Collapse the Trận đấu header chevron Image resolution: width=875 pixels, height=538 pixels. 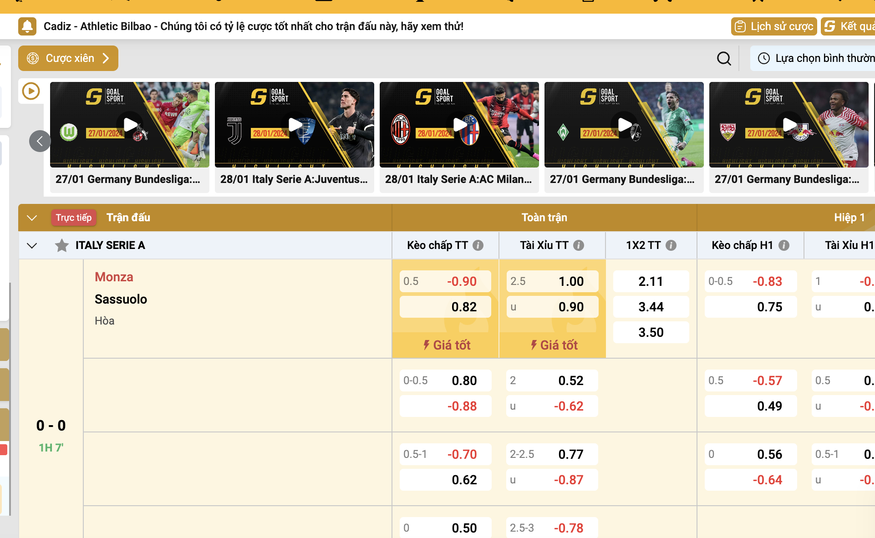32,218
